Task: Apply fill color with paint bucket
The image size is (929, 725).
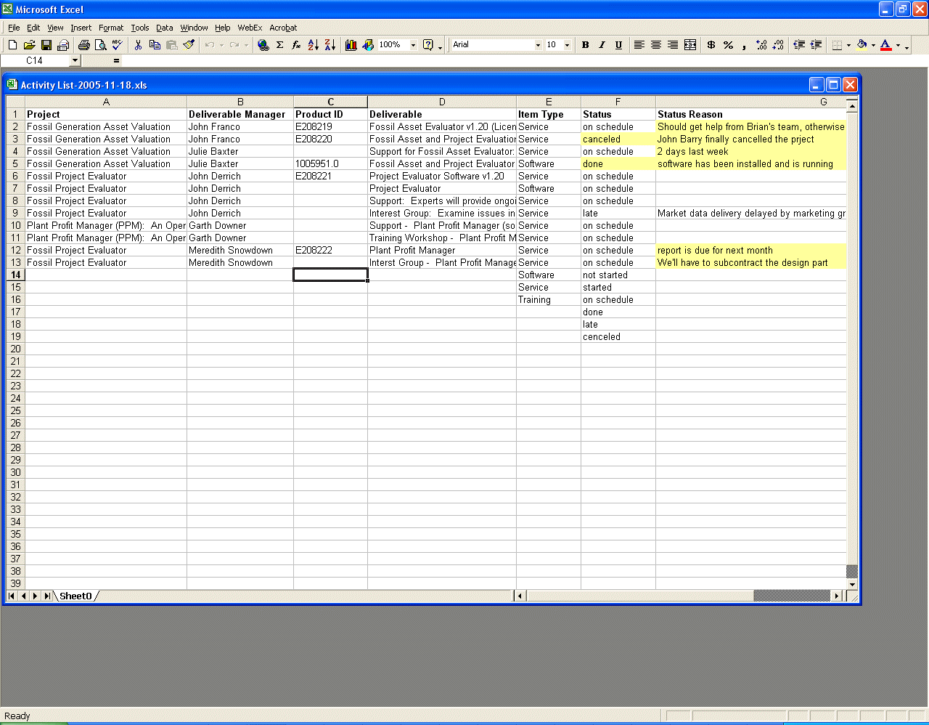Action: [862, 45]
